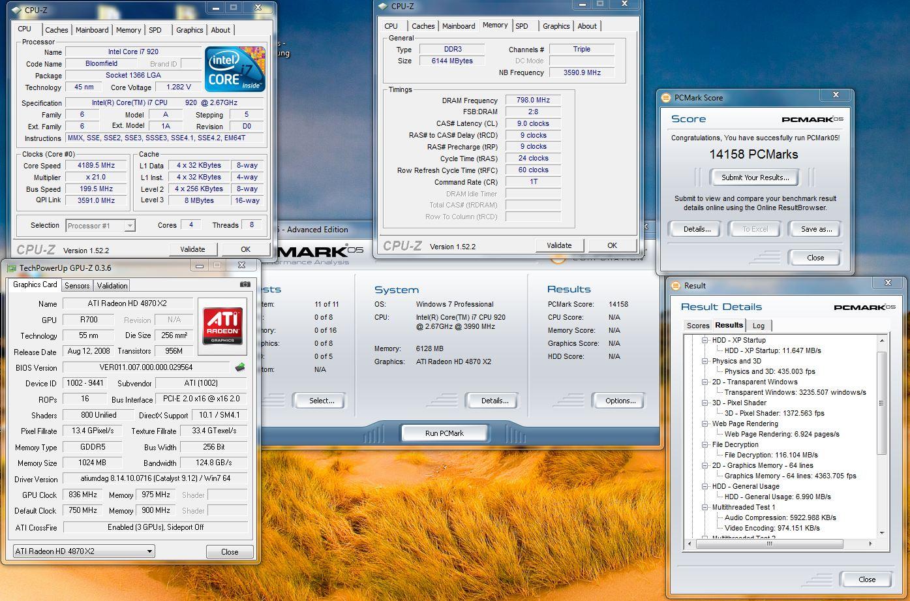Click Validate in the left CPU-Z window

click(x=192, y=249)
